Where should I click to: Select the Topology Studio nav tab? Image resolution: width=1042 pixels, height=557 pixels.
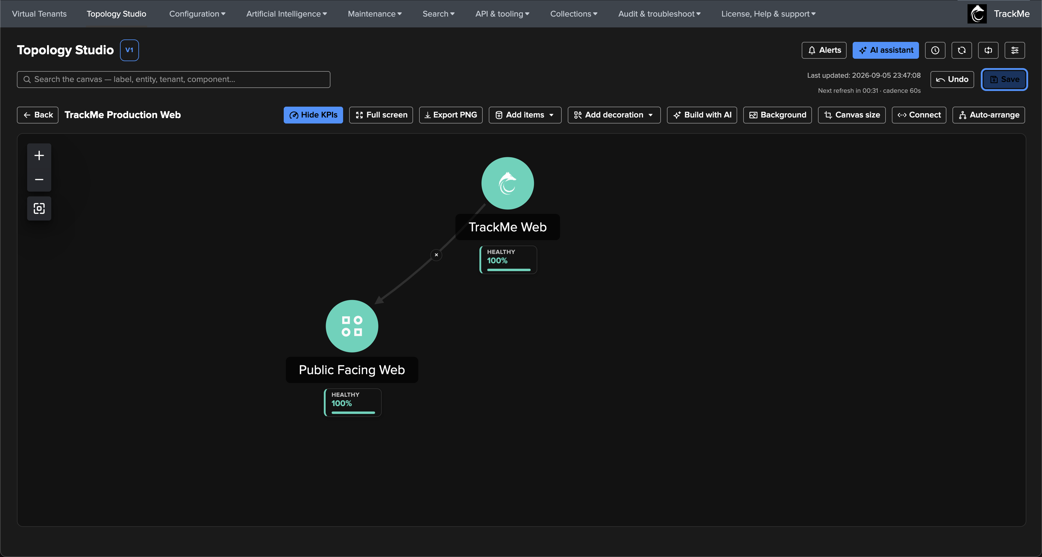[116, 14]
